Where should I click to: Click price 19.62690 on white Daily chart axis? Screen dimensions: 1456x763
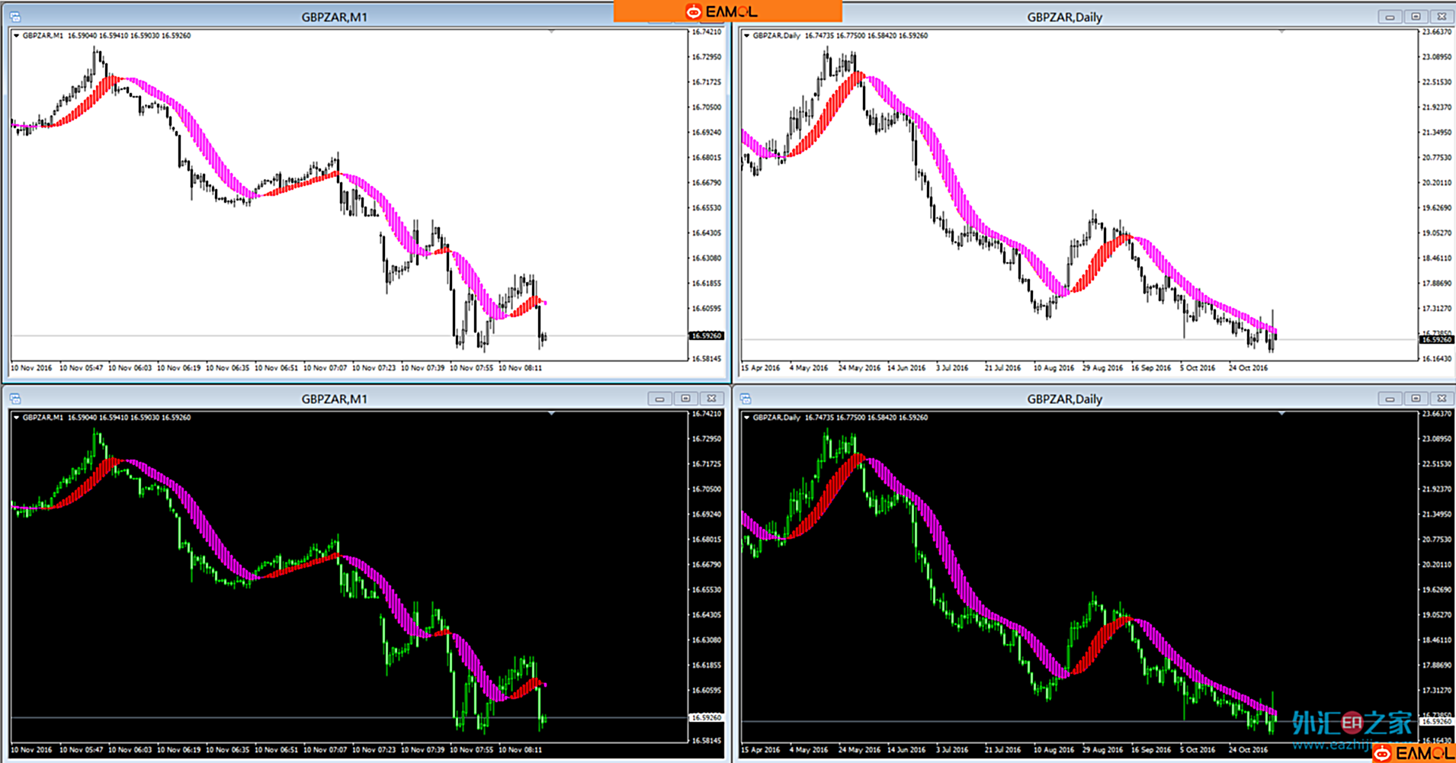1437,208
